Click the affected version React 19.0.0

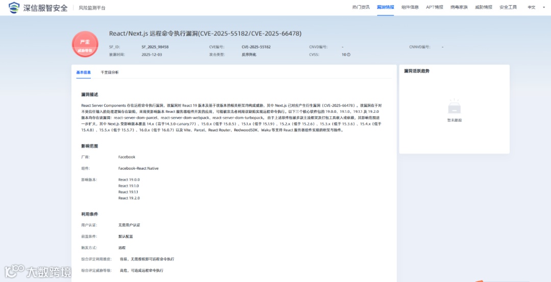pyautogui.click(x=129, y=180)
